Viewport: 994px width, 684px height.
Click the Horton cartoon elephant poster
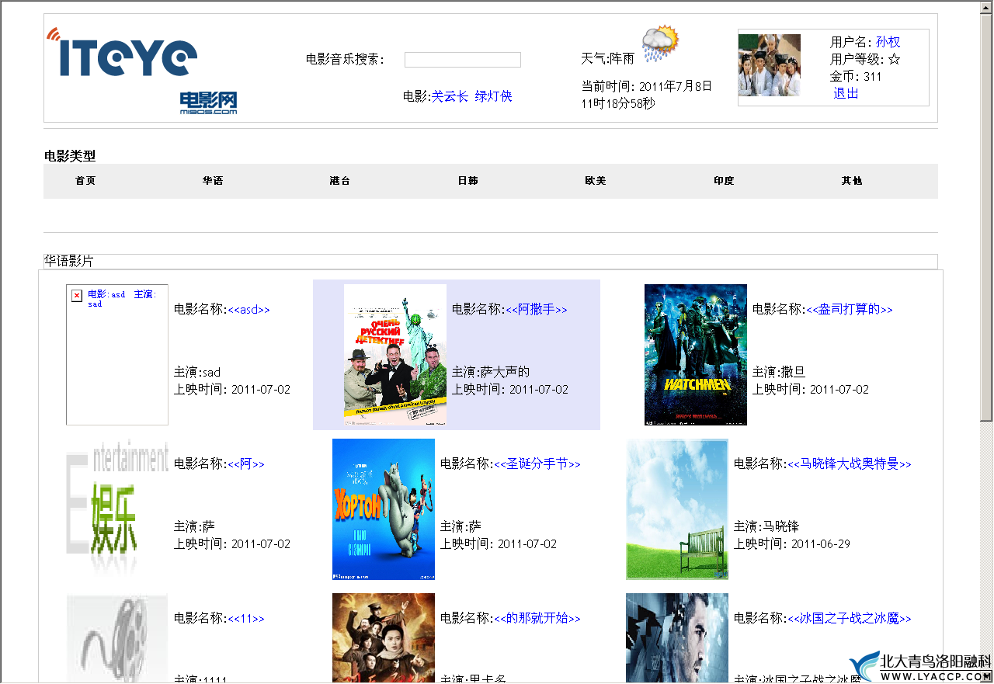[x=384, y=509]
